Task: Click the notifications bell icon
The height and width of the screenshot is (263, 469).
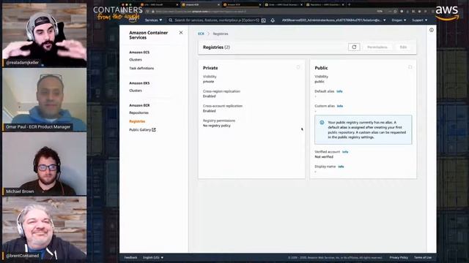Action: click(x=273, y=20)
